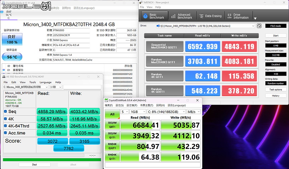Select the C: disk status icon in CrystalDiskInfo

tap(2, 12)
